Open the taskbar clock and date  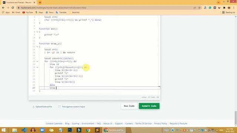[x=230, y=130]
